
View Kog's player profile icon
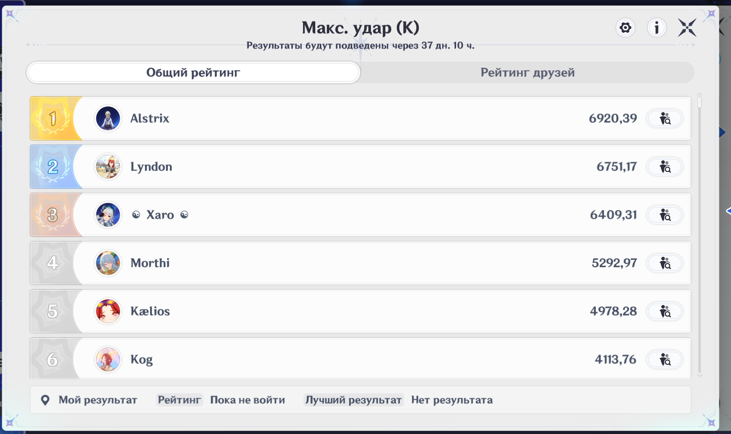[665, 360]
